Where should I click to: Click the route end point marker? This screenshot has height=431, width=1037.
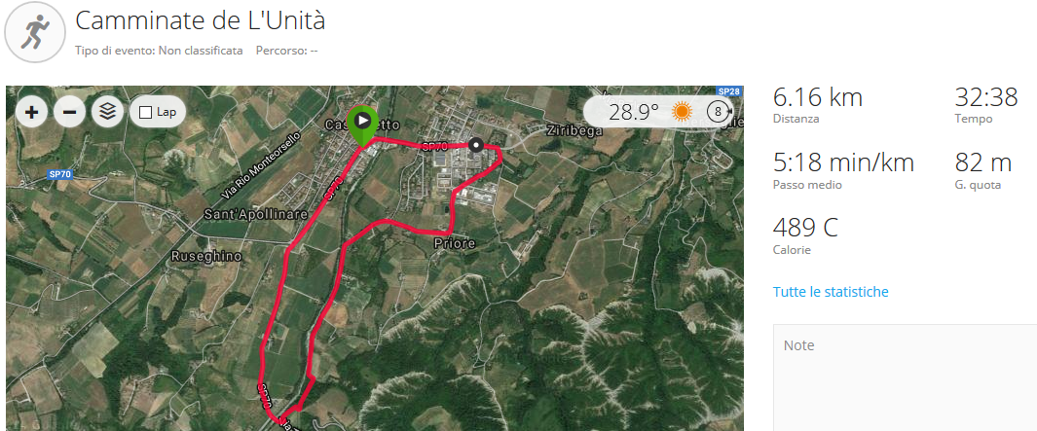click(x=475, y=145)
